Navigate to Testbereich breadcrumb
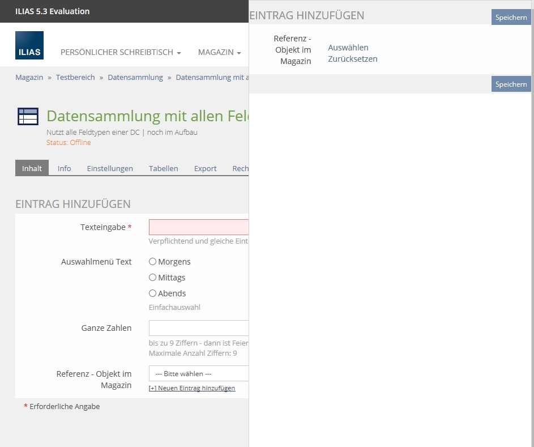The image size is (534, 447). [x=75, y=77]
